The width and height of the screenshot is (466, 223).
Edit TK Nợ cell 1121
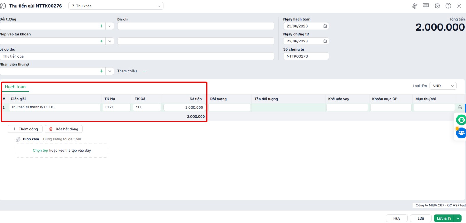116,107
